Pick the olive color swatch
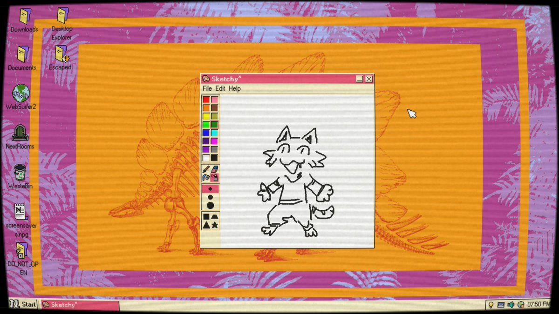Viewport: 559px width, 314px height. coord(214,116)
